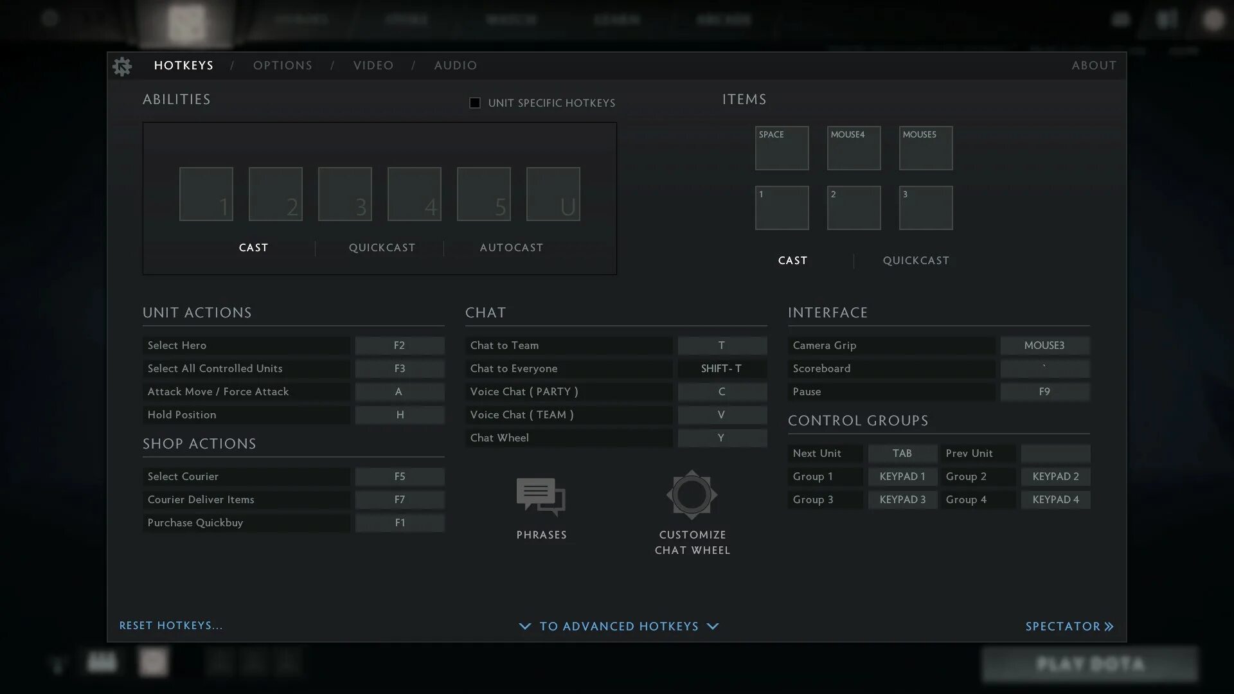Click the SPACE item slot box
Screen dimensions: 1234x694
click(x=782, y=148)
